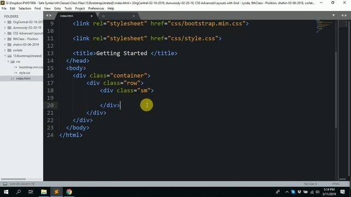Open Windows Task View
Image resolution: width=351 pixels, height=197 pixels.
click(x=31, y=192)
